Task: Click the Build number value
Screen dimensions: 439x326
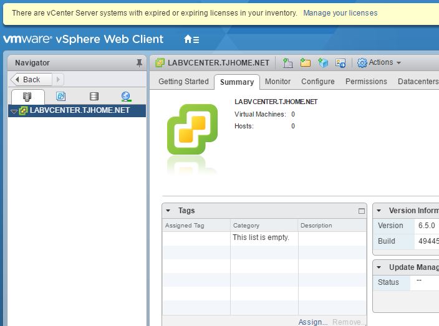Action: [x=428, y=241]
